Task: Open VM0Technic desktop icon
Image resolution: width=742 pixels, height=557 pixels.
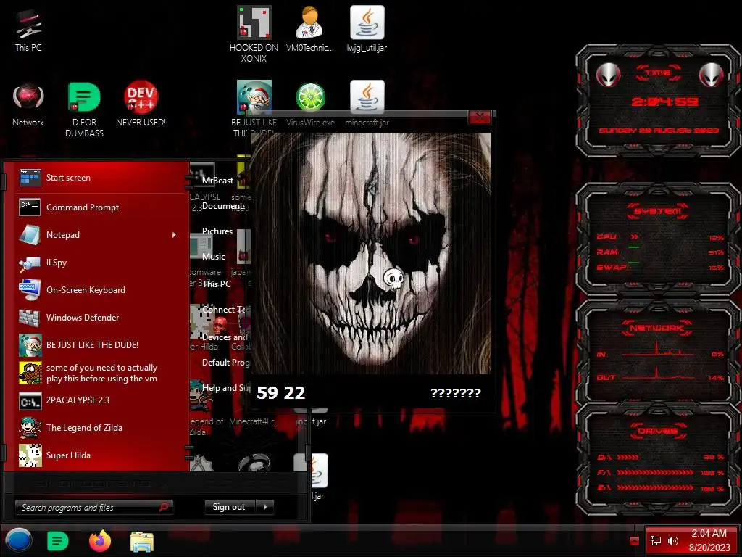Action: 310,29
